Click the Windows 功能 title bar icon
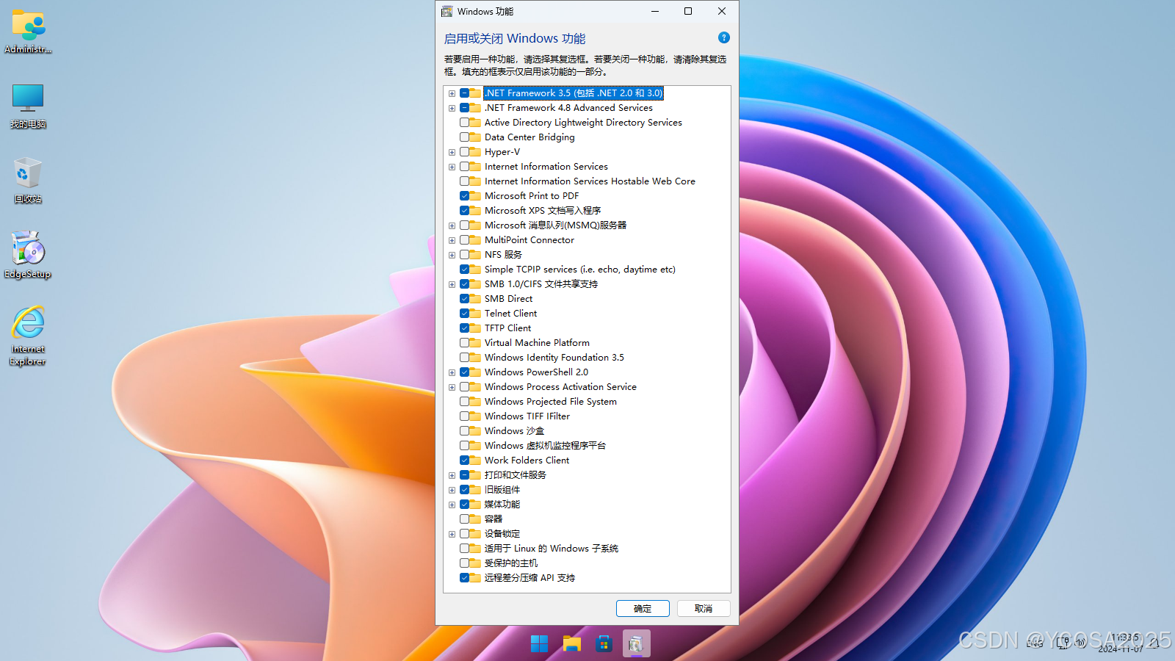Screen dimensions: 1175x661 [x=446, y=11]
